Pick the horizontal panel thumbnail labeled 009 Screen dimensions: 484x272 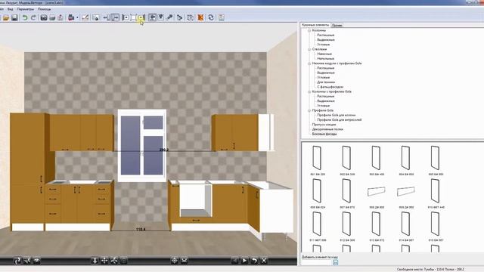(405, 191)
